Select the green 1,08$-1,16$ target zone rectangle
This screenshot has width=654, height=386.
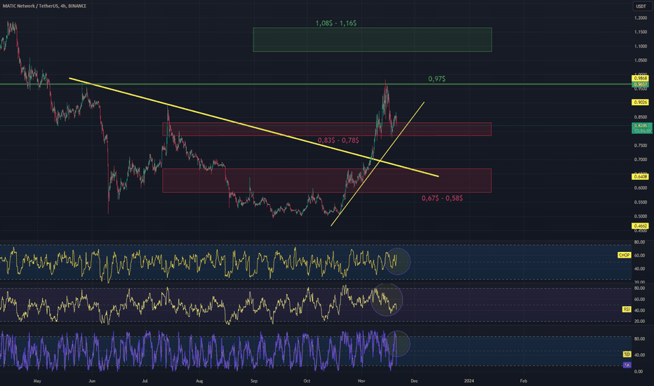pyautogui.click(x=372, y=39)
